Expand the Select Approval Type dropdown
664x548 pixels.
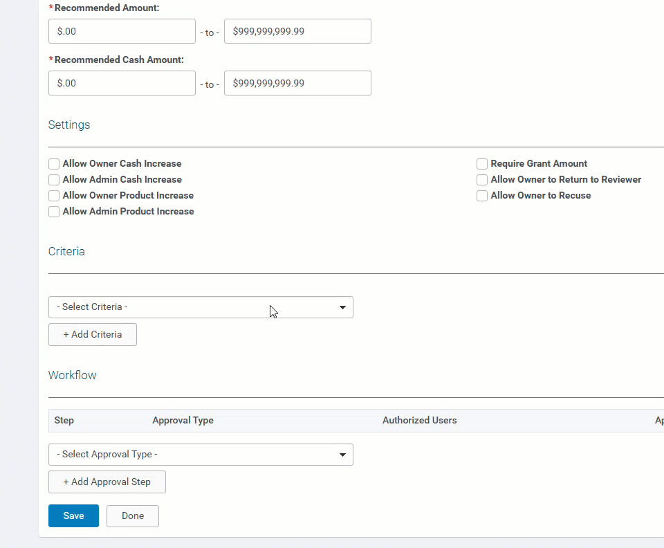pyautogui.click(x=201, y=455)
